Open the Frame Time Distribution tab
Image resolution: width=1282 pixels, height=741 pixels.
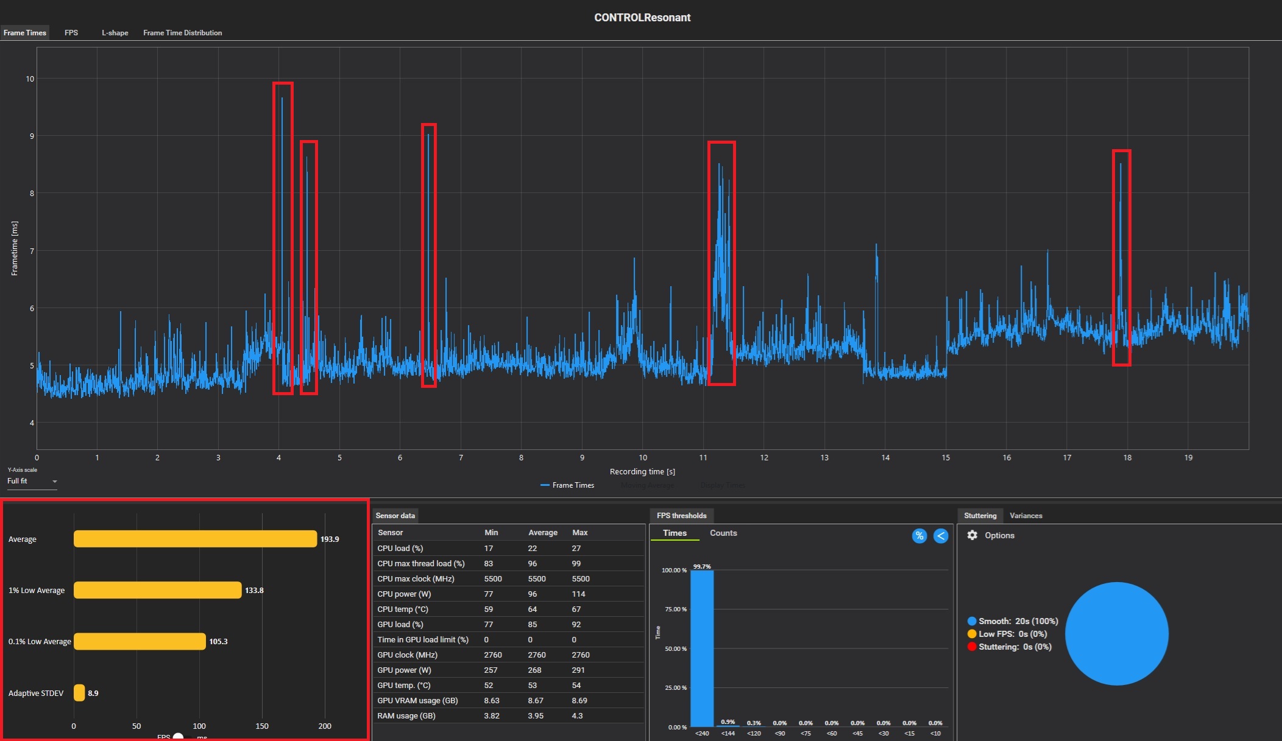(182, 33)
